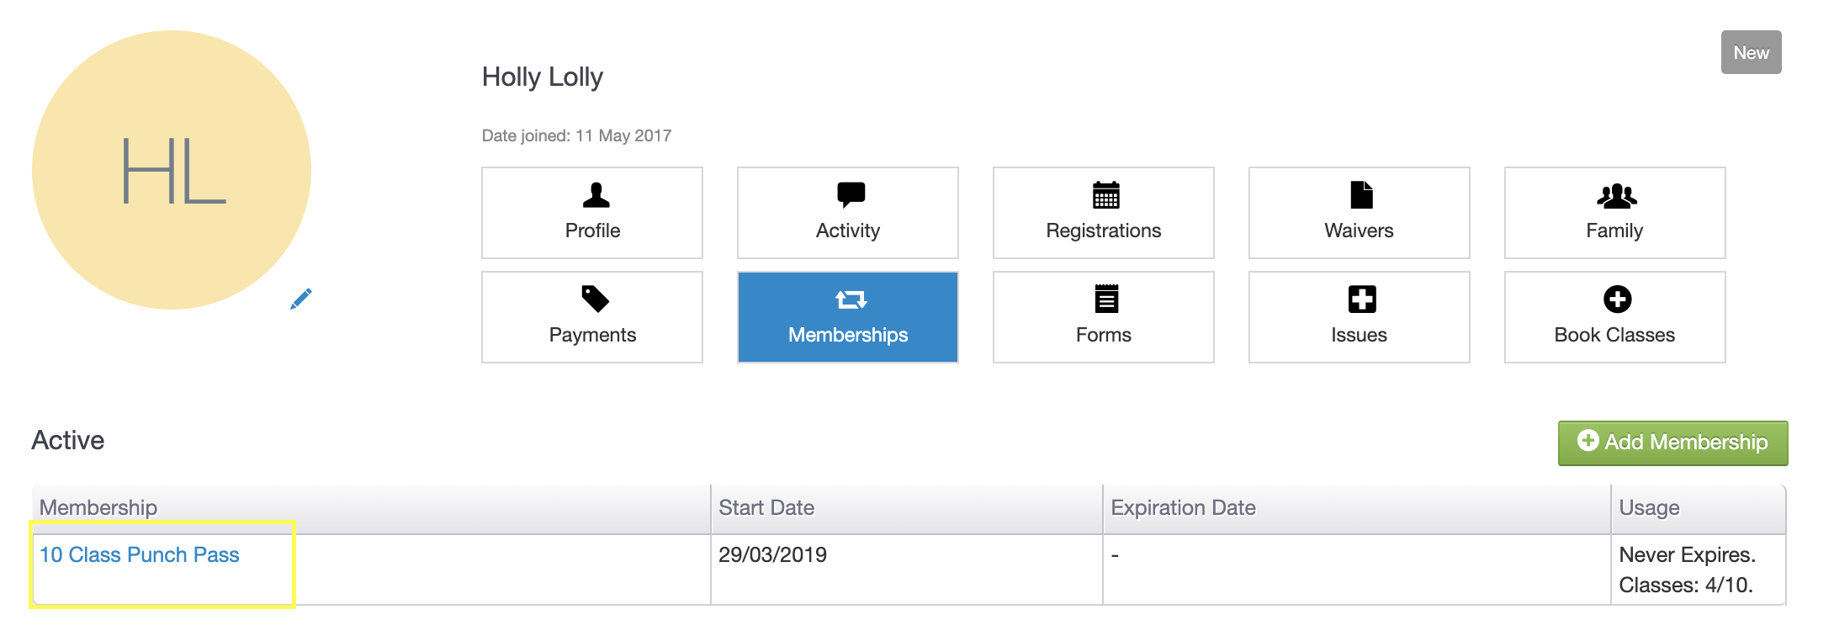Image resolution: width=1834 pixels, height=636 pixels.
Task: Click the HL avatar circle
Action: [172, 170]
